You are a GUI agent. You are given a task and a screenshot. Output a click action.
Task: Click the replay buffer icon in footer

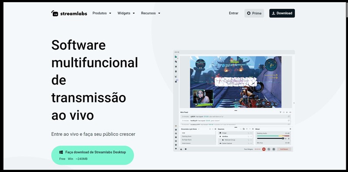[x=269, y=149]
